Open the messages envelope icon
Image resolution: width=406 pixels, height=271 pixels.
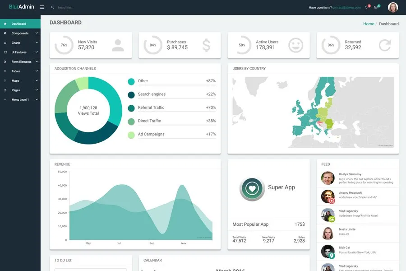[x=376, y=7]
